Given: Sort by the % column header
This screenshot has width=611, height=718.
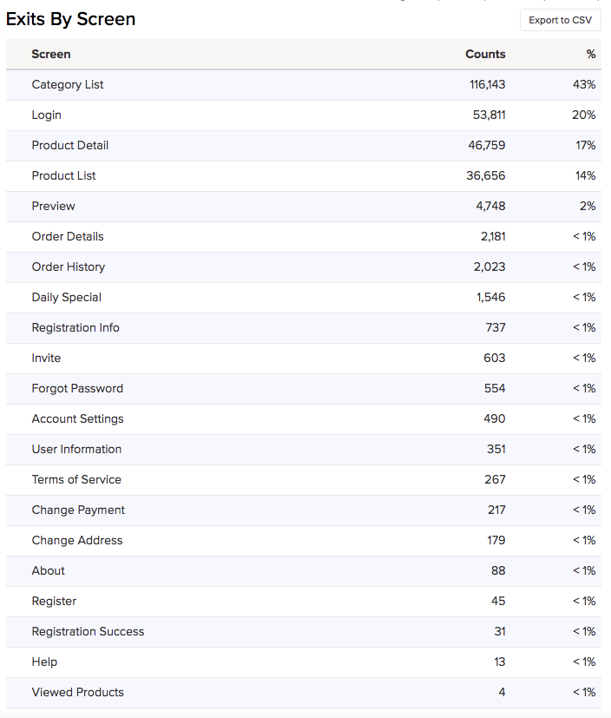Looking at the screenshot, I should 591,54.
